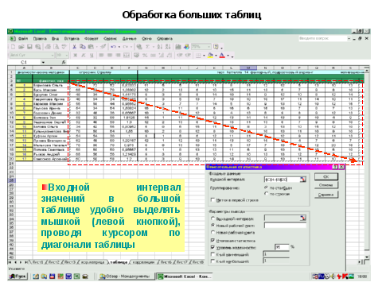Open the Undo history dropdown arrow
The width and height of the screenshot is (382, 286).
pyautogui.click(x=119, y=47)
